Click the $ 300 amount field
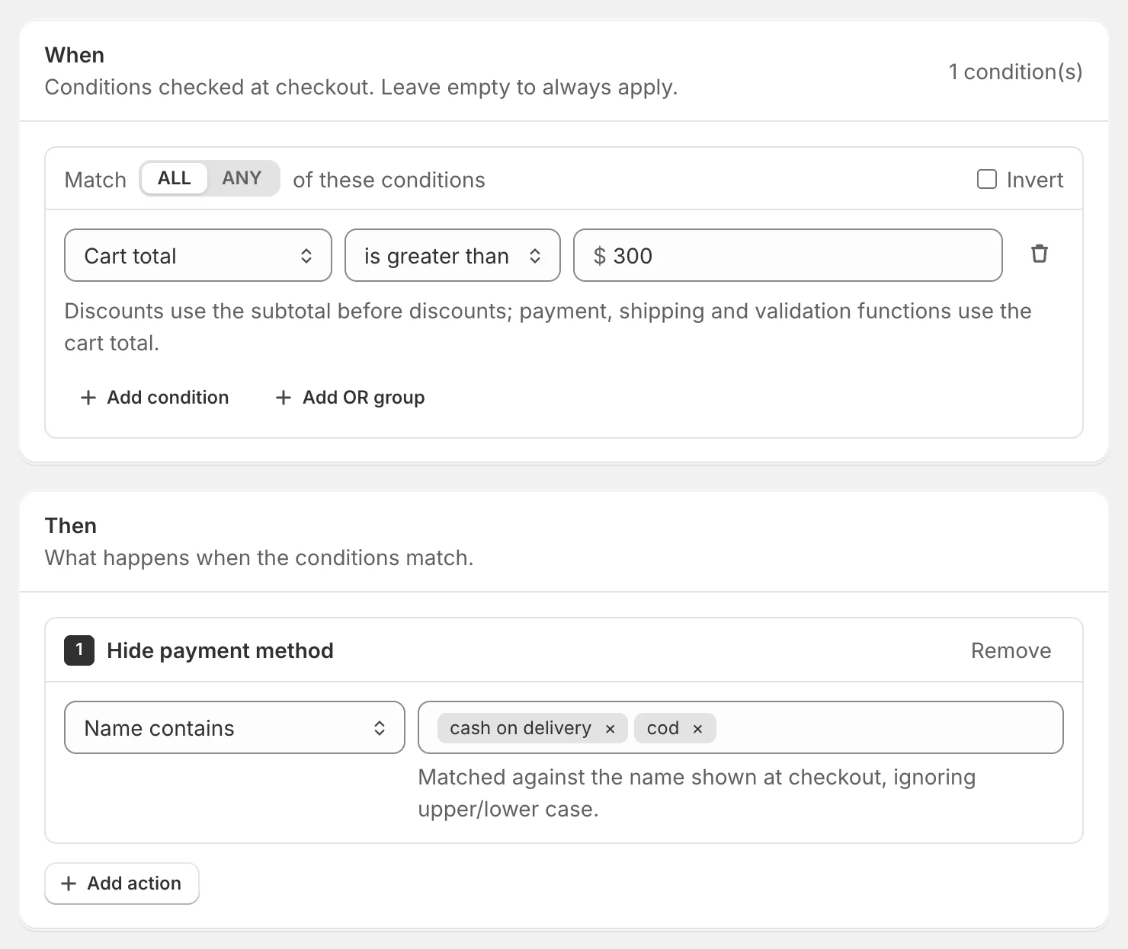Viewport: 1128px width, 949px height. (x=787, y=255)
